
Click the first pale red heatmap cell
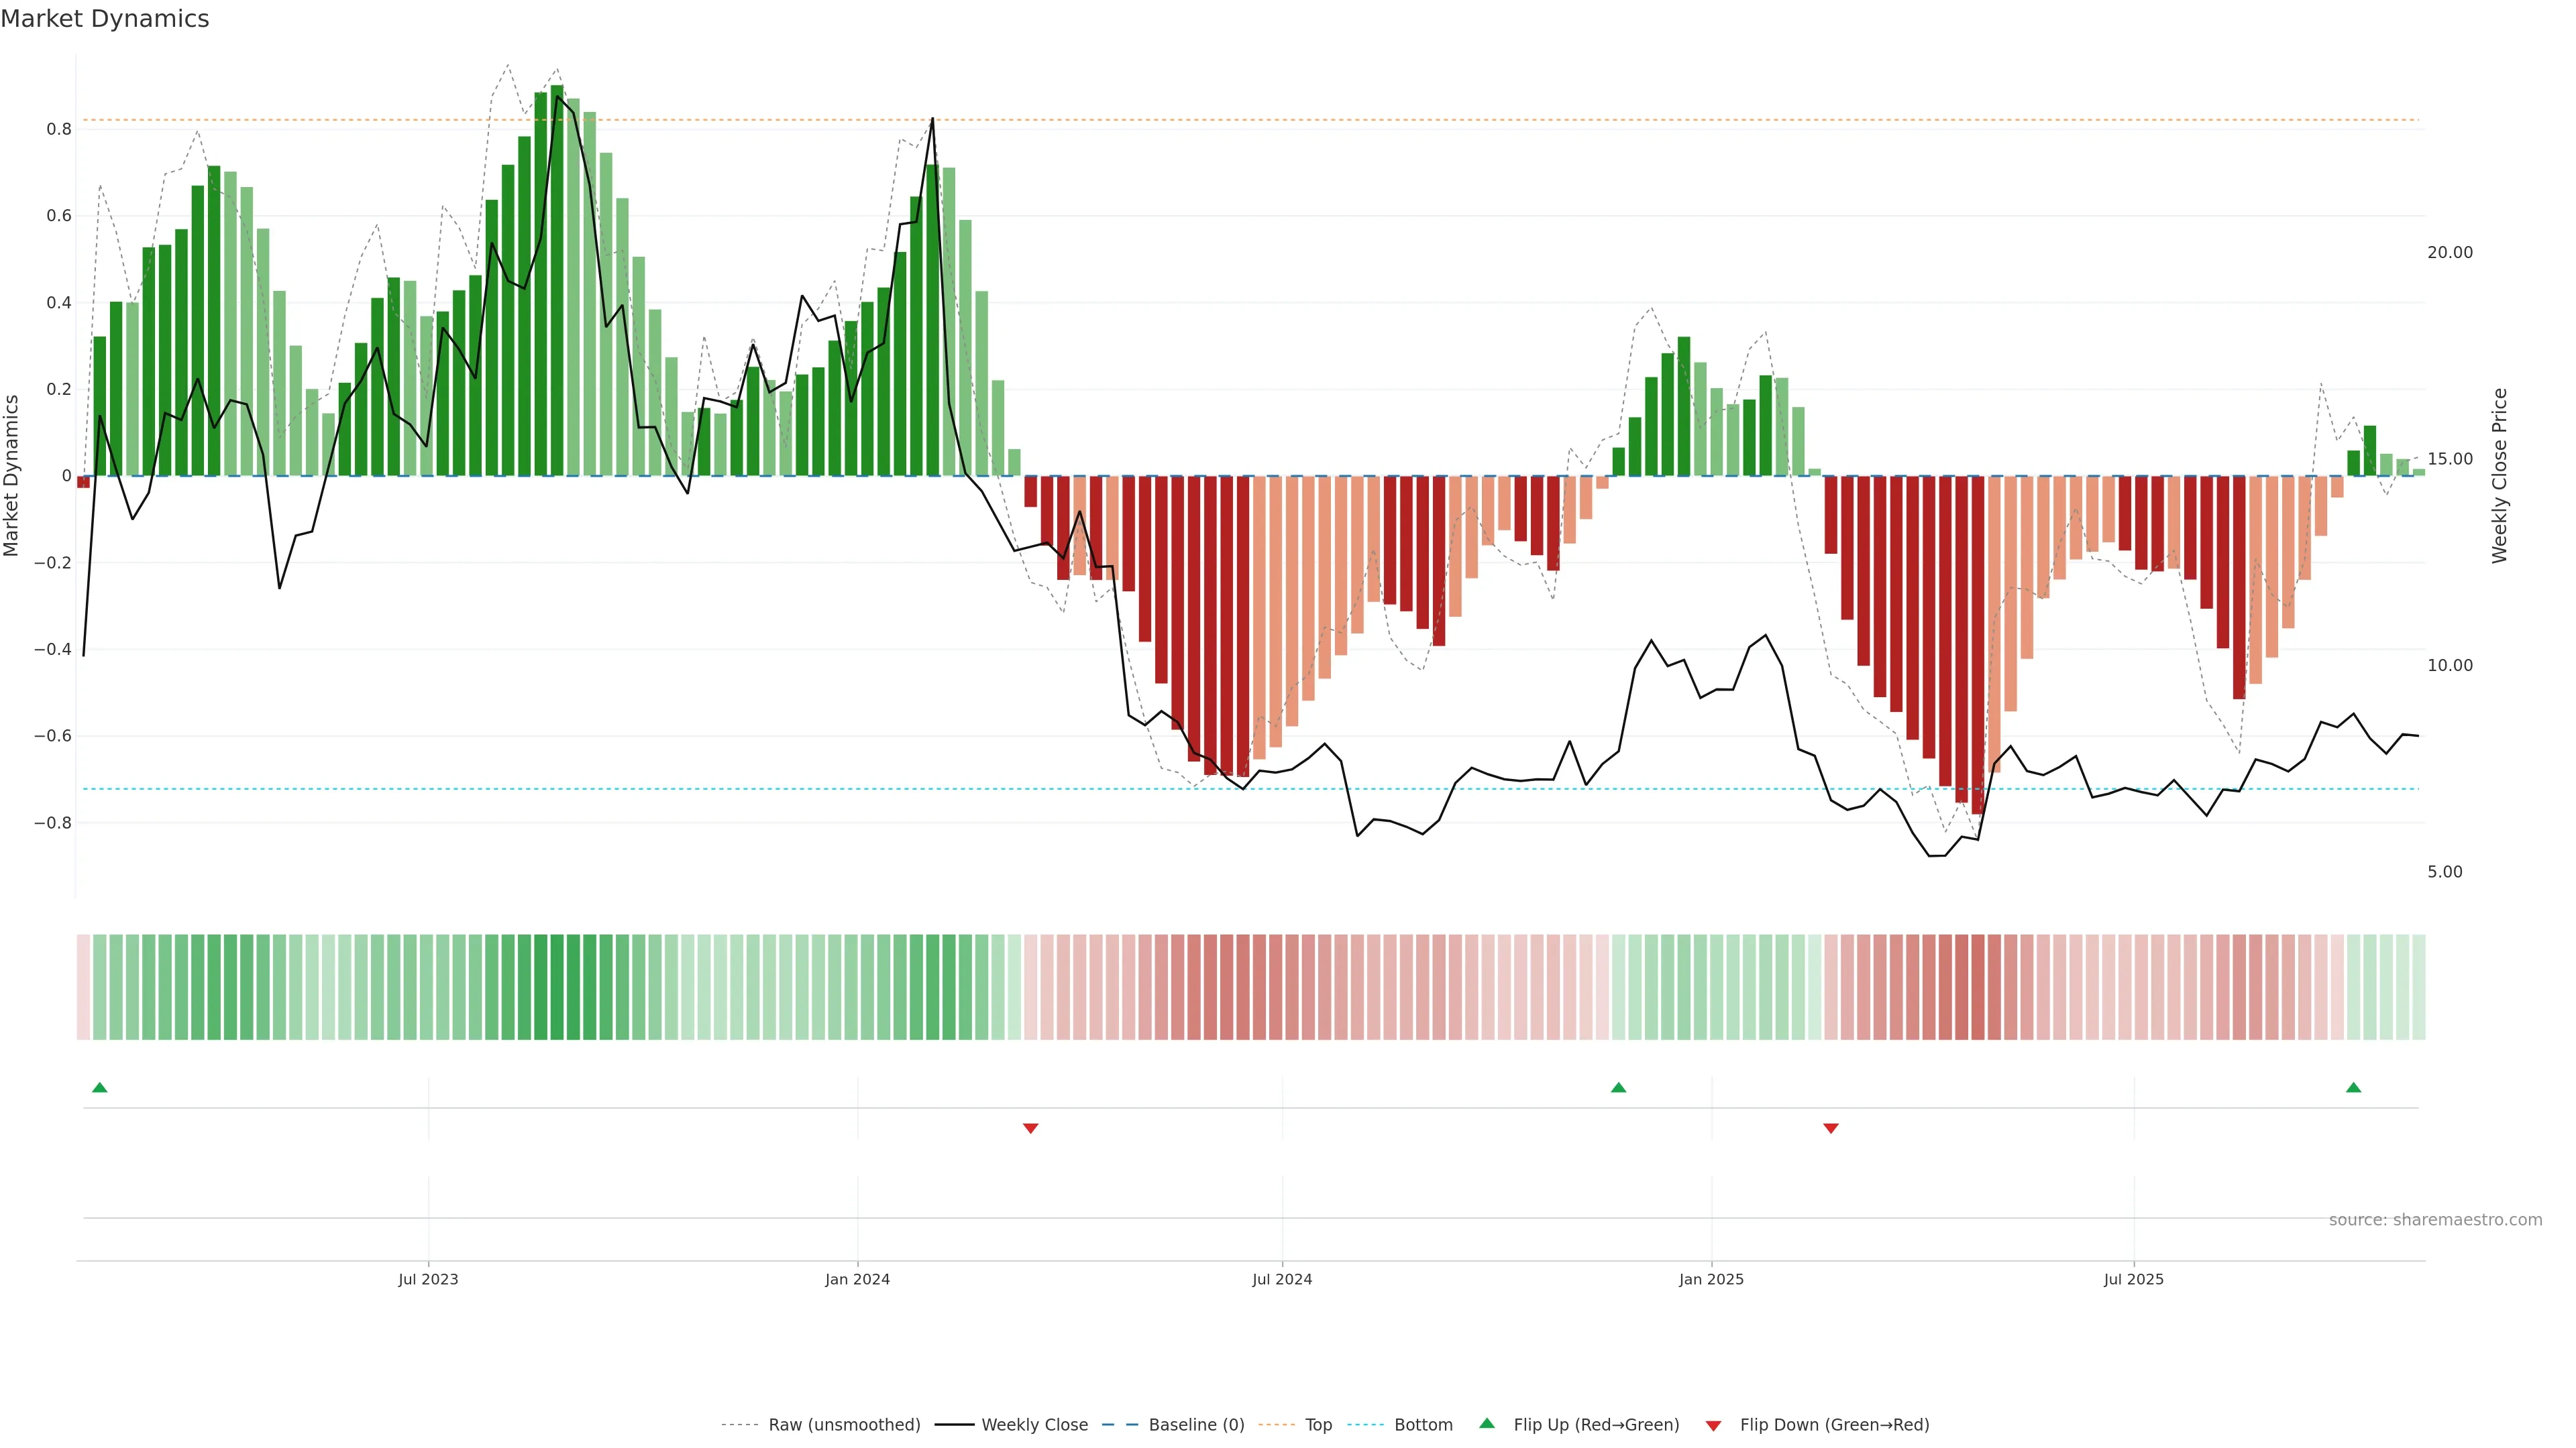[83, 987]
